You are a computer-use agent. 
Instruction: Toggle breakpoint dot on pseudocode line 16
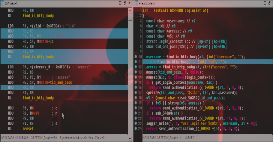point(136,87)
